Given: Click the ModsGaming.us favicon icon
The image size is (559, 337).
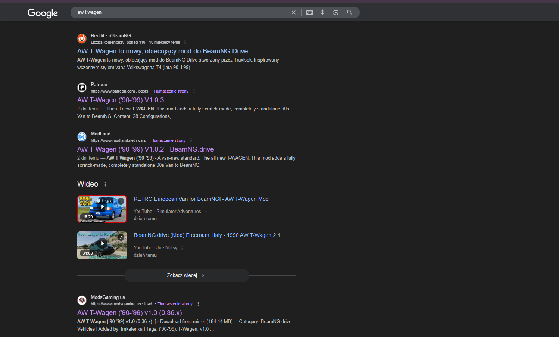Looking at the screenshot, I should [82, 300].
